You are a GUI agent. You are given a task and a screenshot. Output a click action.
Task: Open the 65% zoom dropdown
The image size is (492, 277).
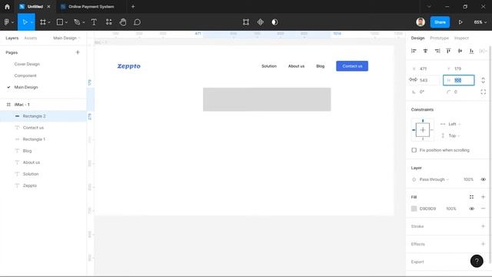click(480, 22)
